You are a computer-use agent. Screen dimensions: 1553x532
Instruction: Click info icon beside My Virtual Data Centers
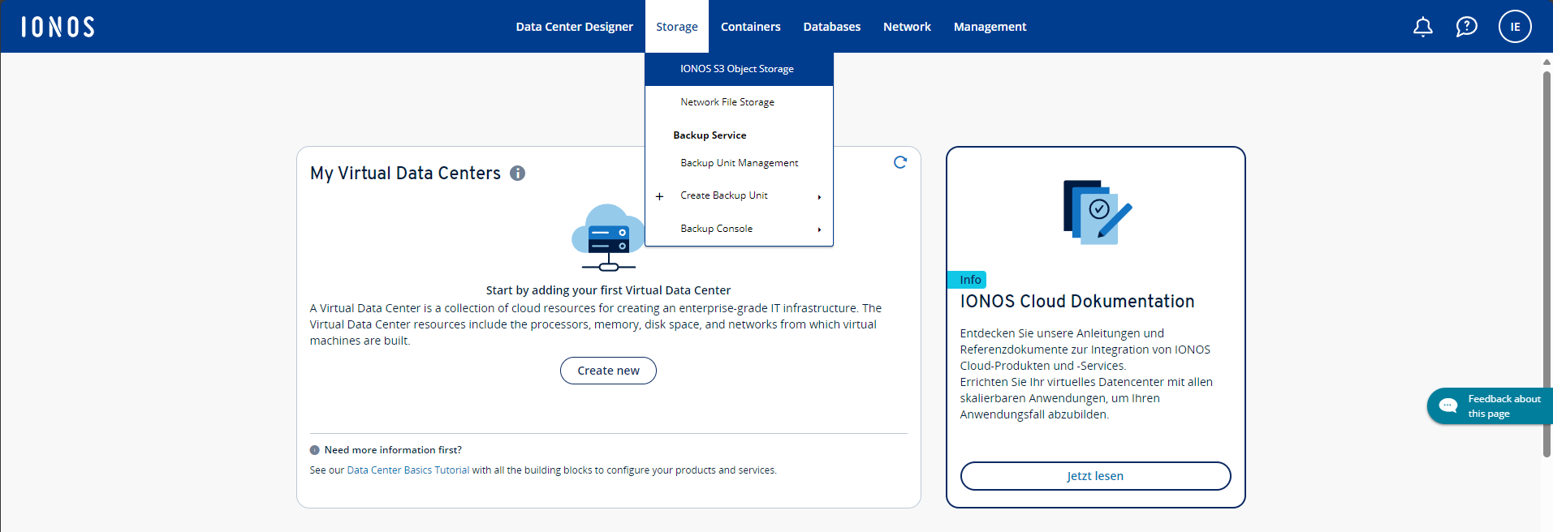(517, 173)
